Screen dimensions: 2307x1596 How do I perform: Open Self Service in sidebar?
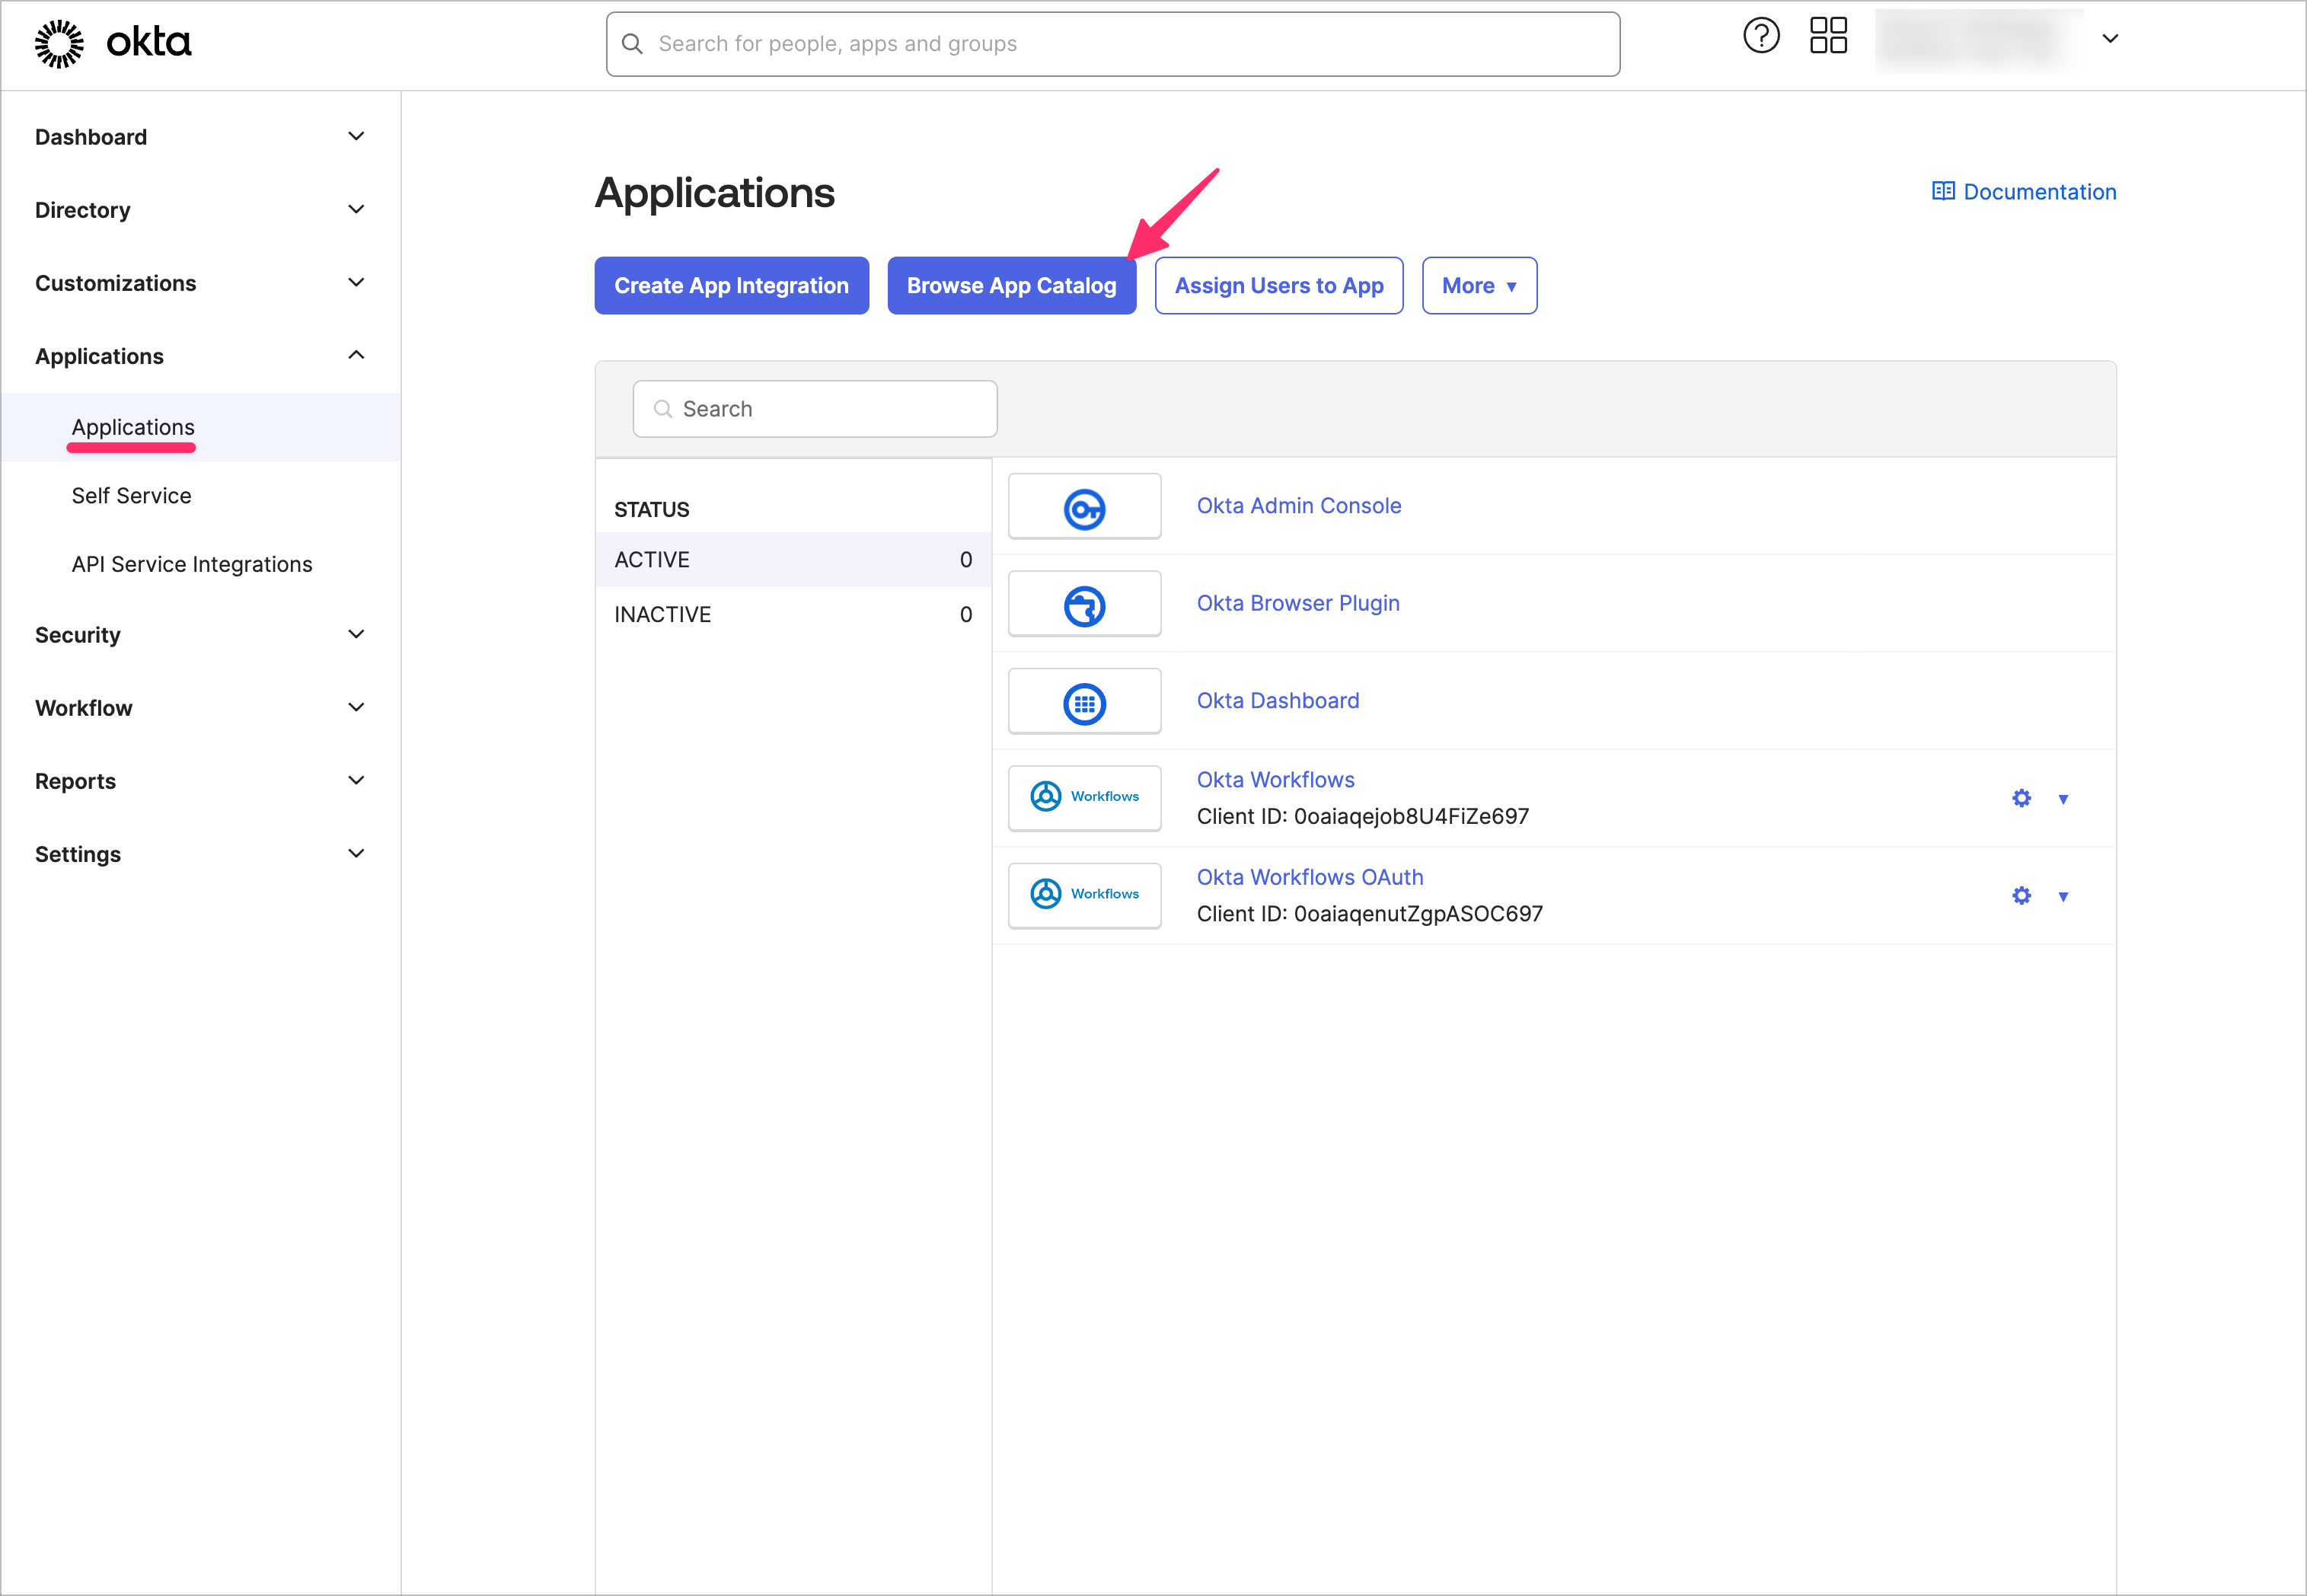tap(131, 496)
